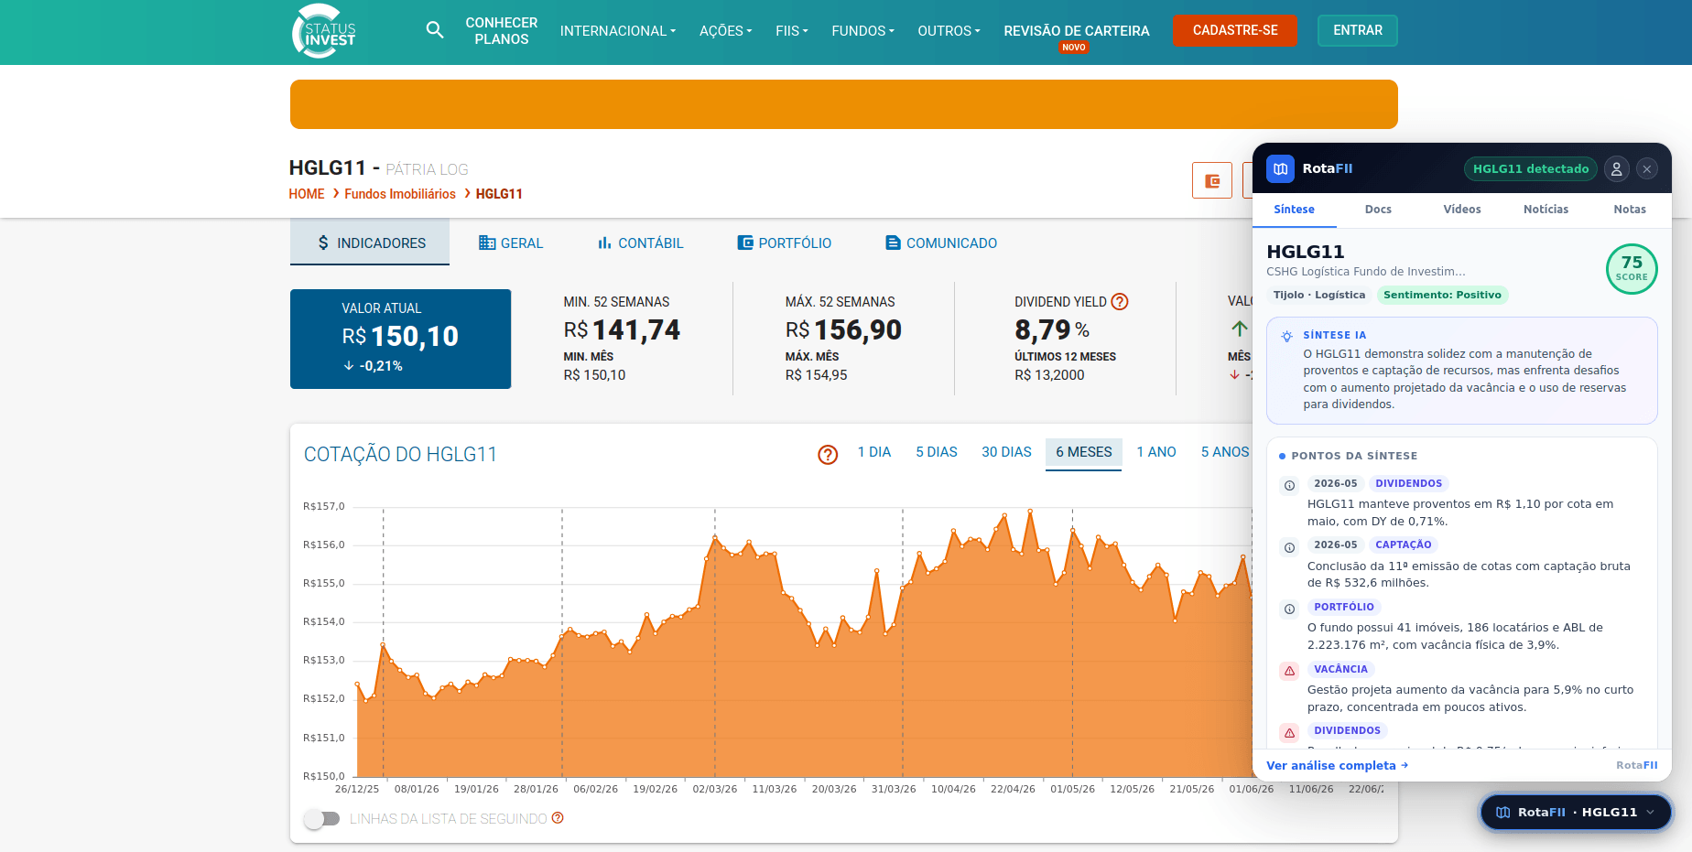Click the R$ 156,90 maximum value

click(x=843, y=329)
